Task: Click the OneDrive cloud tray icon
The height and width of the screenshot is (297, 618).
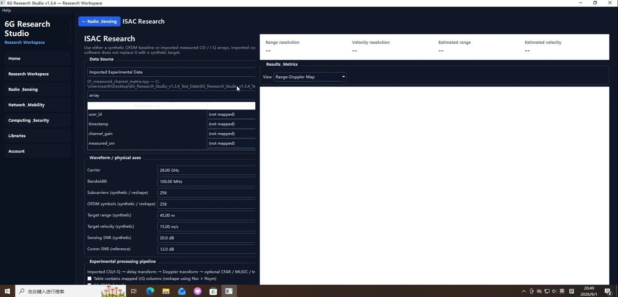Action: [x=539, y=291]
